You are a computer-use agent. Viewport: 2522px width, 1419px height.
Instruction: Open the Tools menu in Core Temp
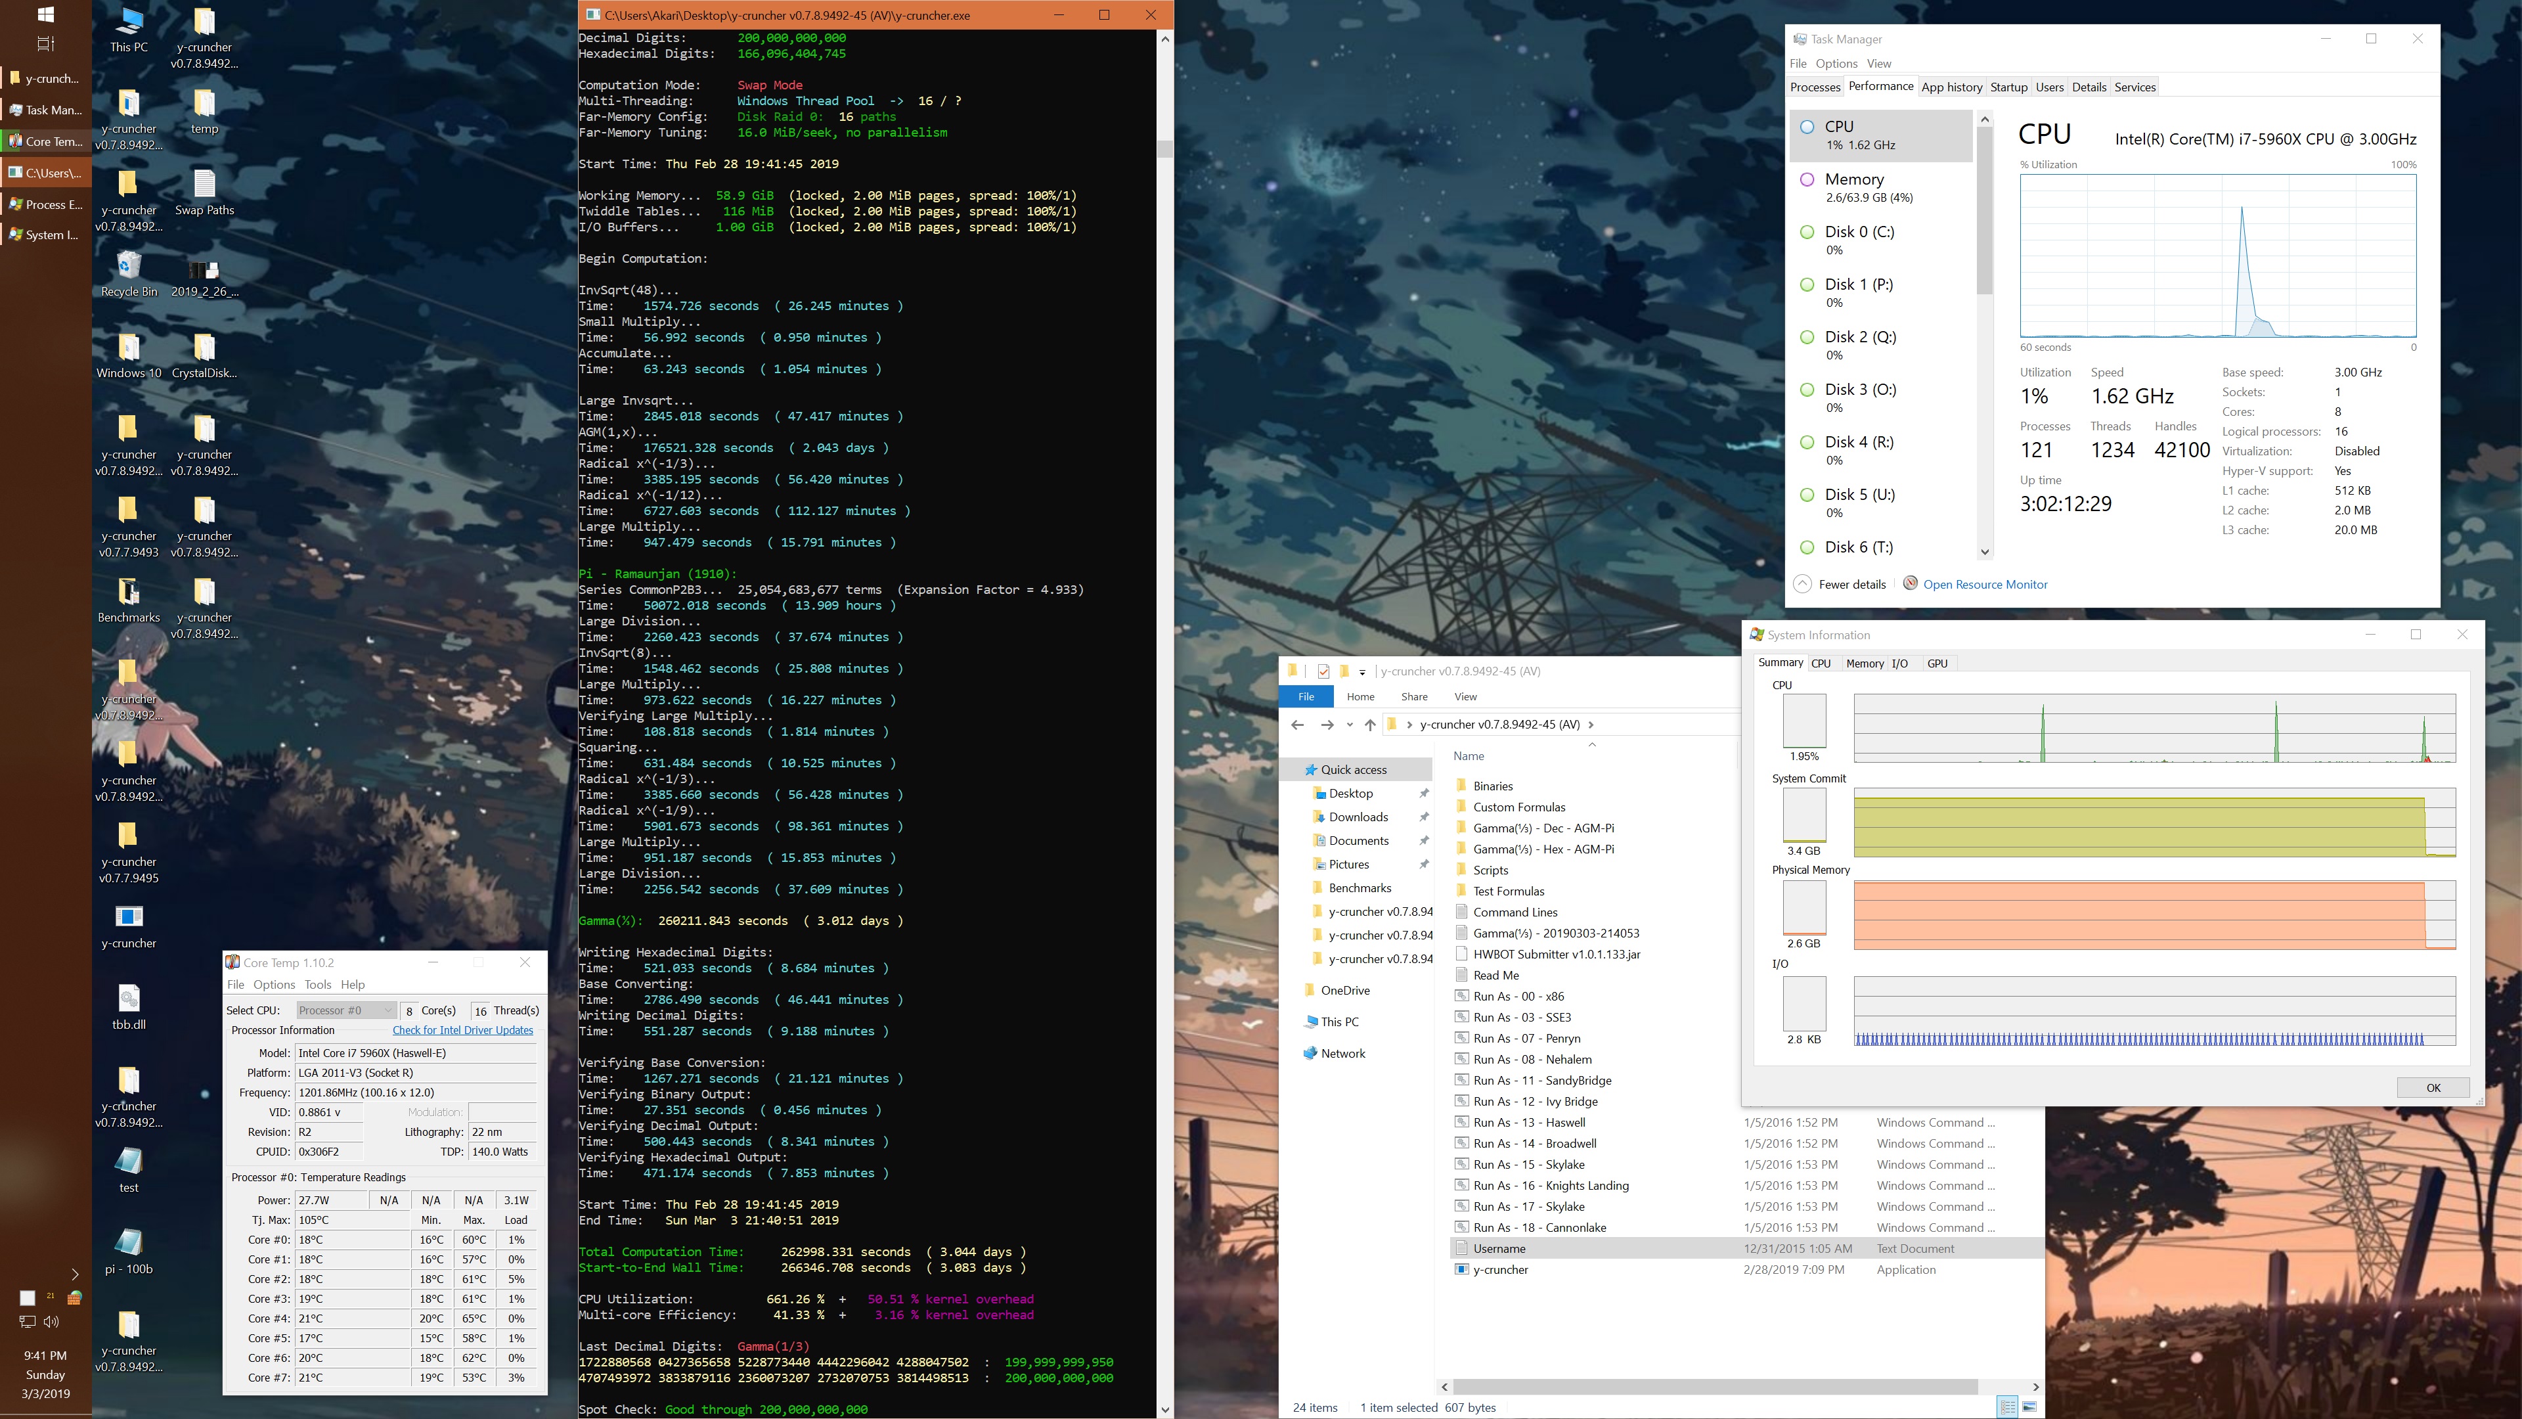[317, 985]
